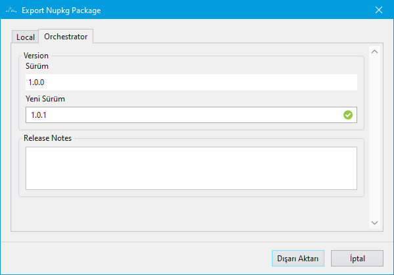394x275 pixels.
Task: Click the Yeni Sürüm label
Action: pyautogui.click(x=45, y=99)
